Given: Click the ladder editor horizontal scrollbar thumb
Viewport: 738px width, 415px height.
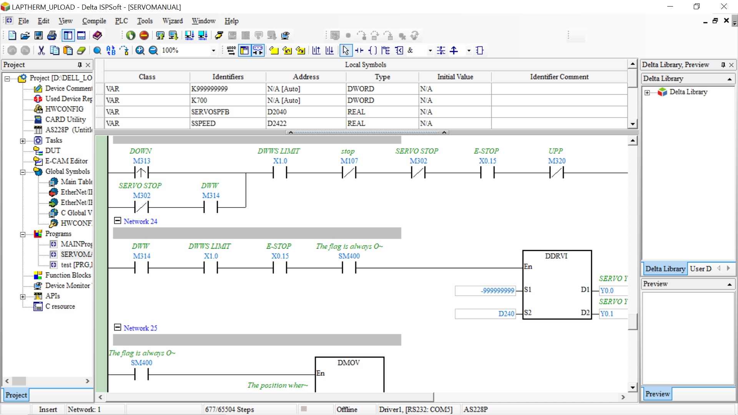Looking at the screenshot, I should pyautogui.click(x=269, y=397).
